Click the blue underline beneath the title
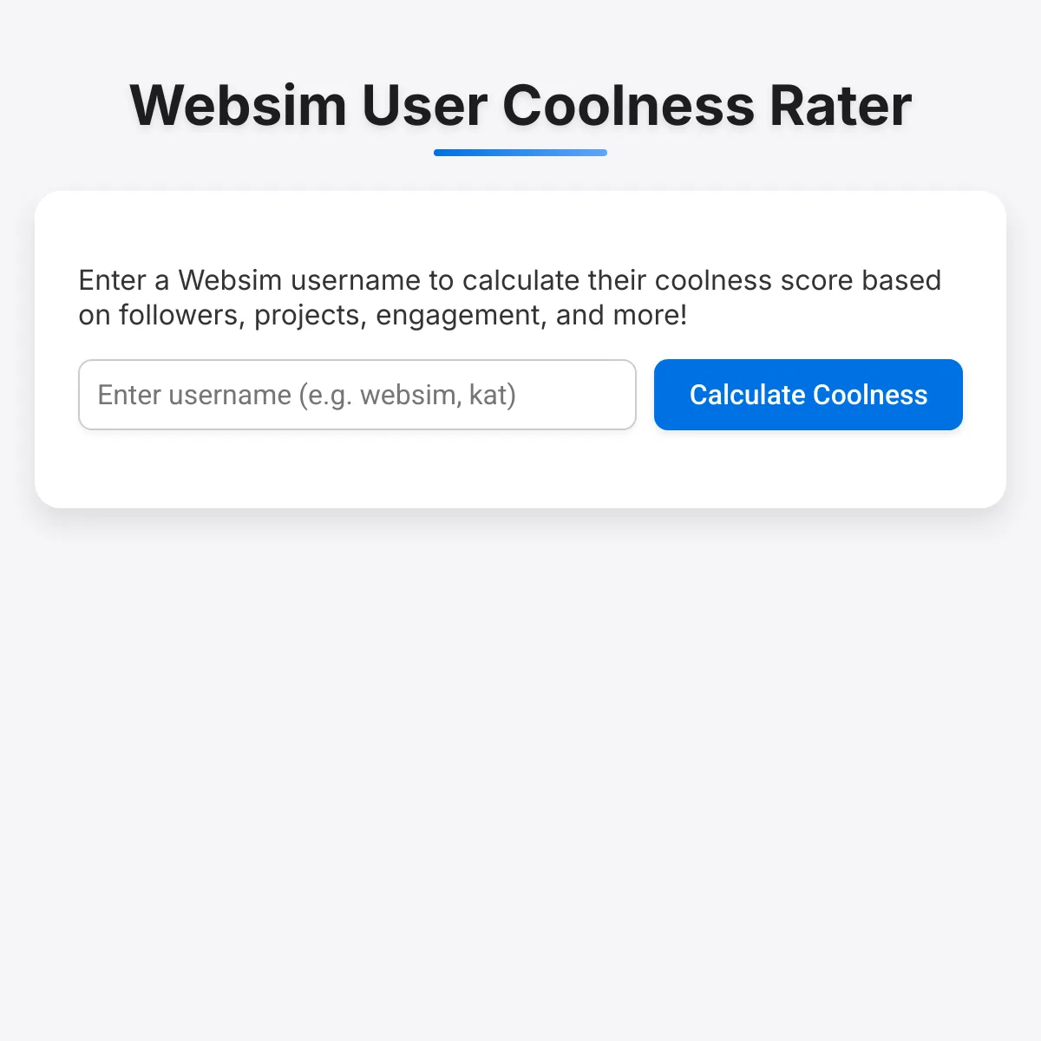Viewport: 1041px width, 1041px height. click(520, 153)
